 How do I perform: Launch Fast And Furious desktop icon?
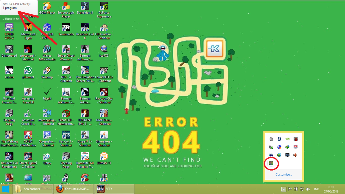pos(9,96)
